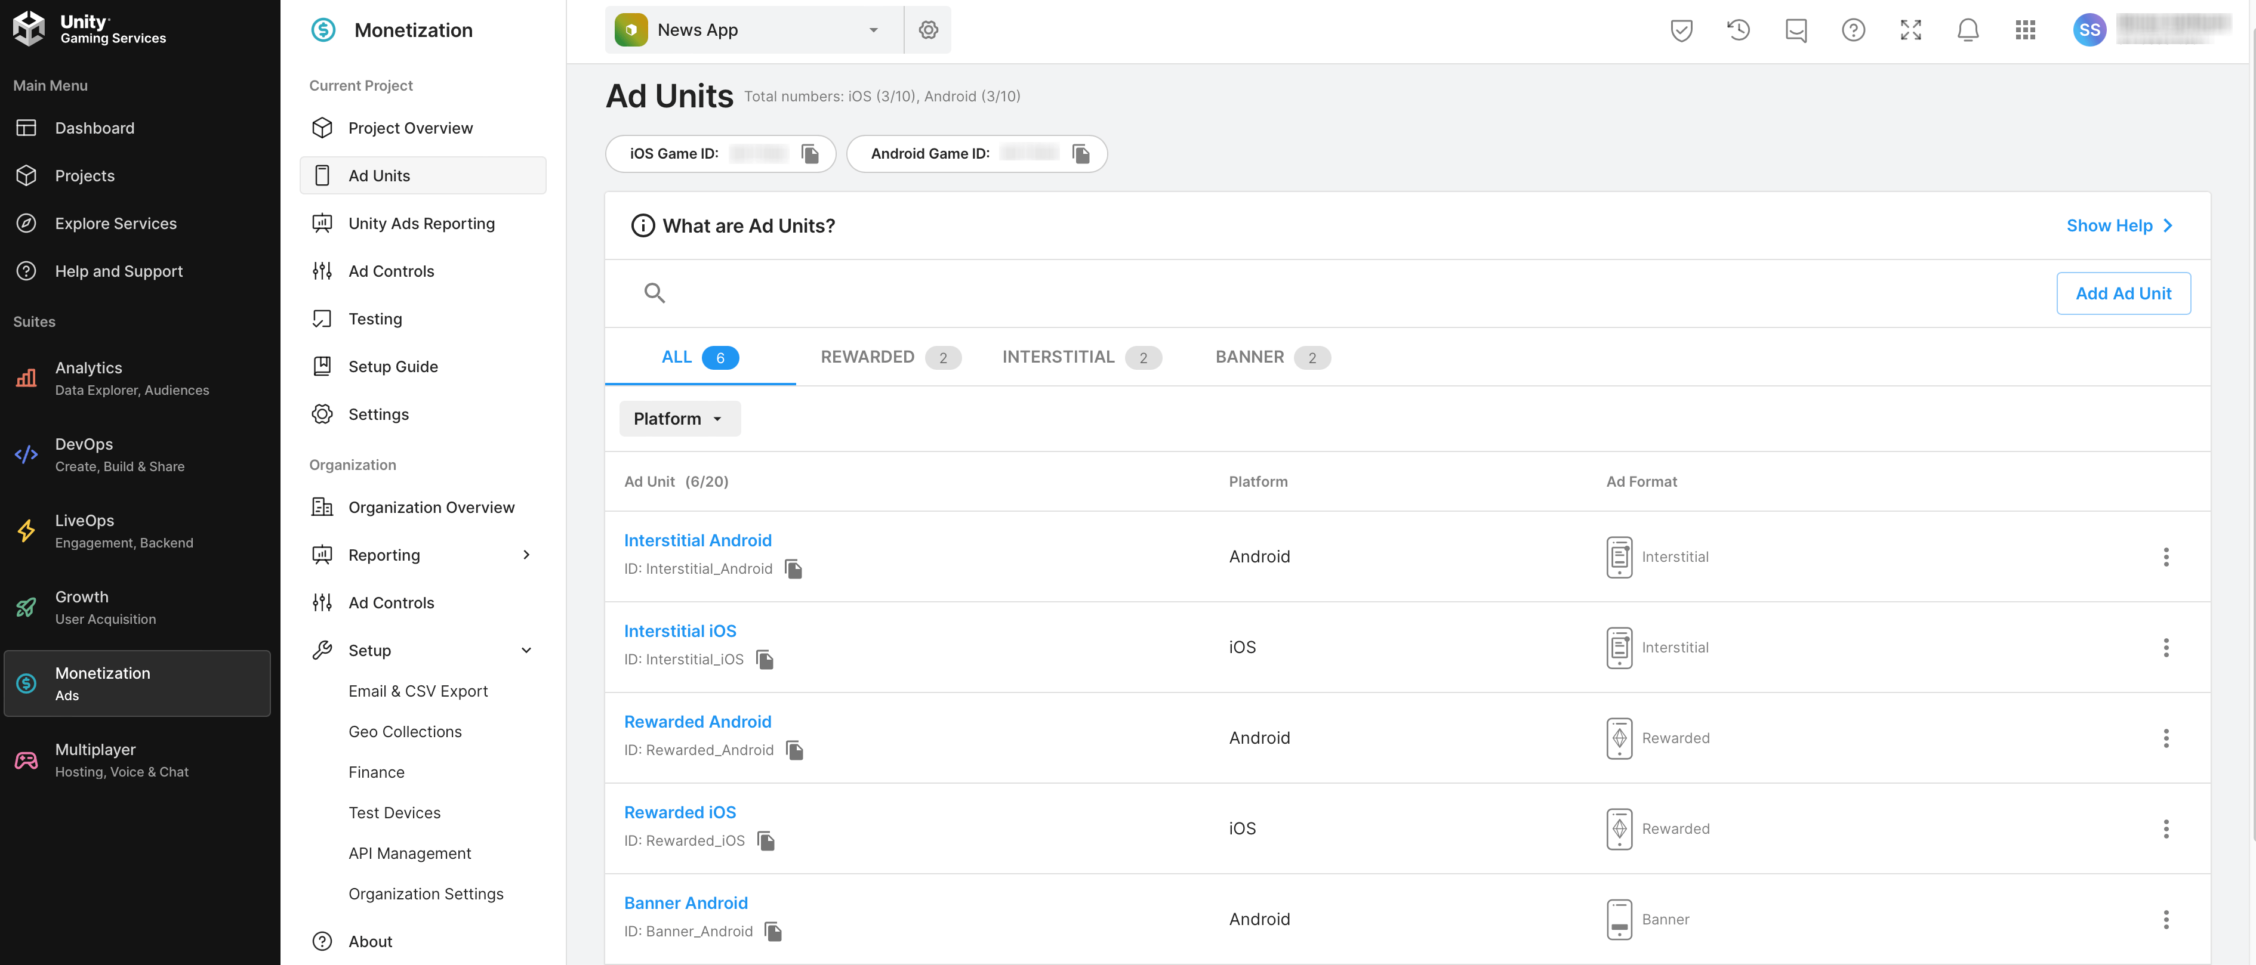Open the Platform filter dropdown
Screen dimensions: 2256x965
pos(679,419)
